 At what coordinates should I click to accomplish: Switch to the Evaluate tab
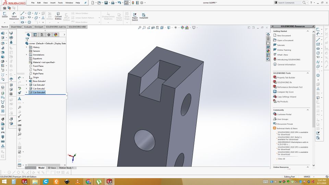[28, 27]
